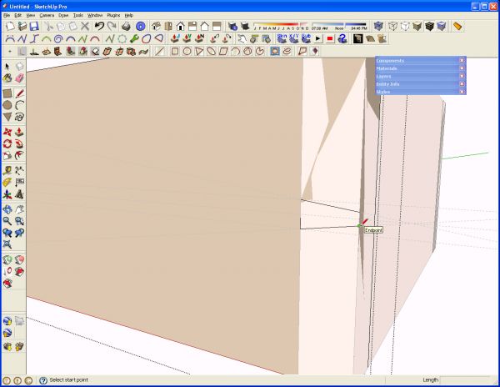Open the Plugins menu
Screen dimensions: 500x387
click(x=113, y=15)
